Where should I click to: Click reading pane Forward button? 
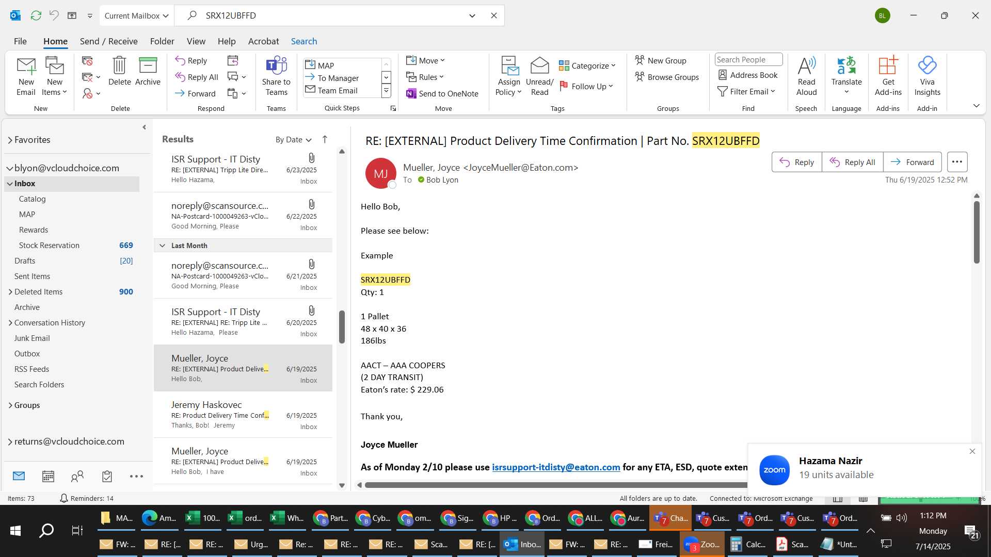913,162
